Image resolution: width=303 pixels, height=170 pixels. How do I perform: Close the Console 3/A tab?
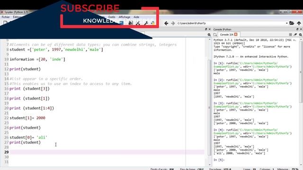click(236, 34)
